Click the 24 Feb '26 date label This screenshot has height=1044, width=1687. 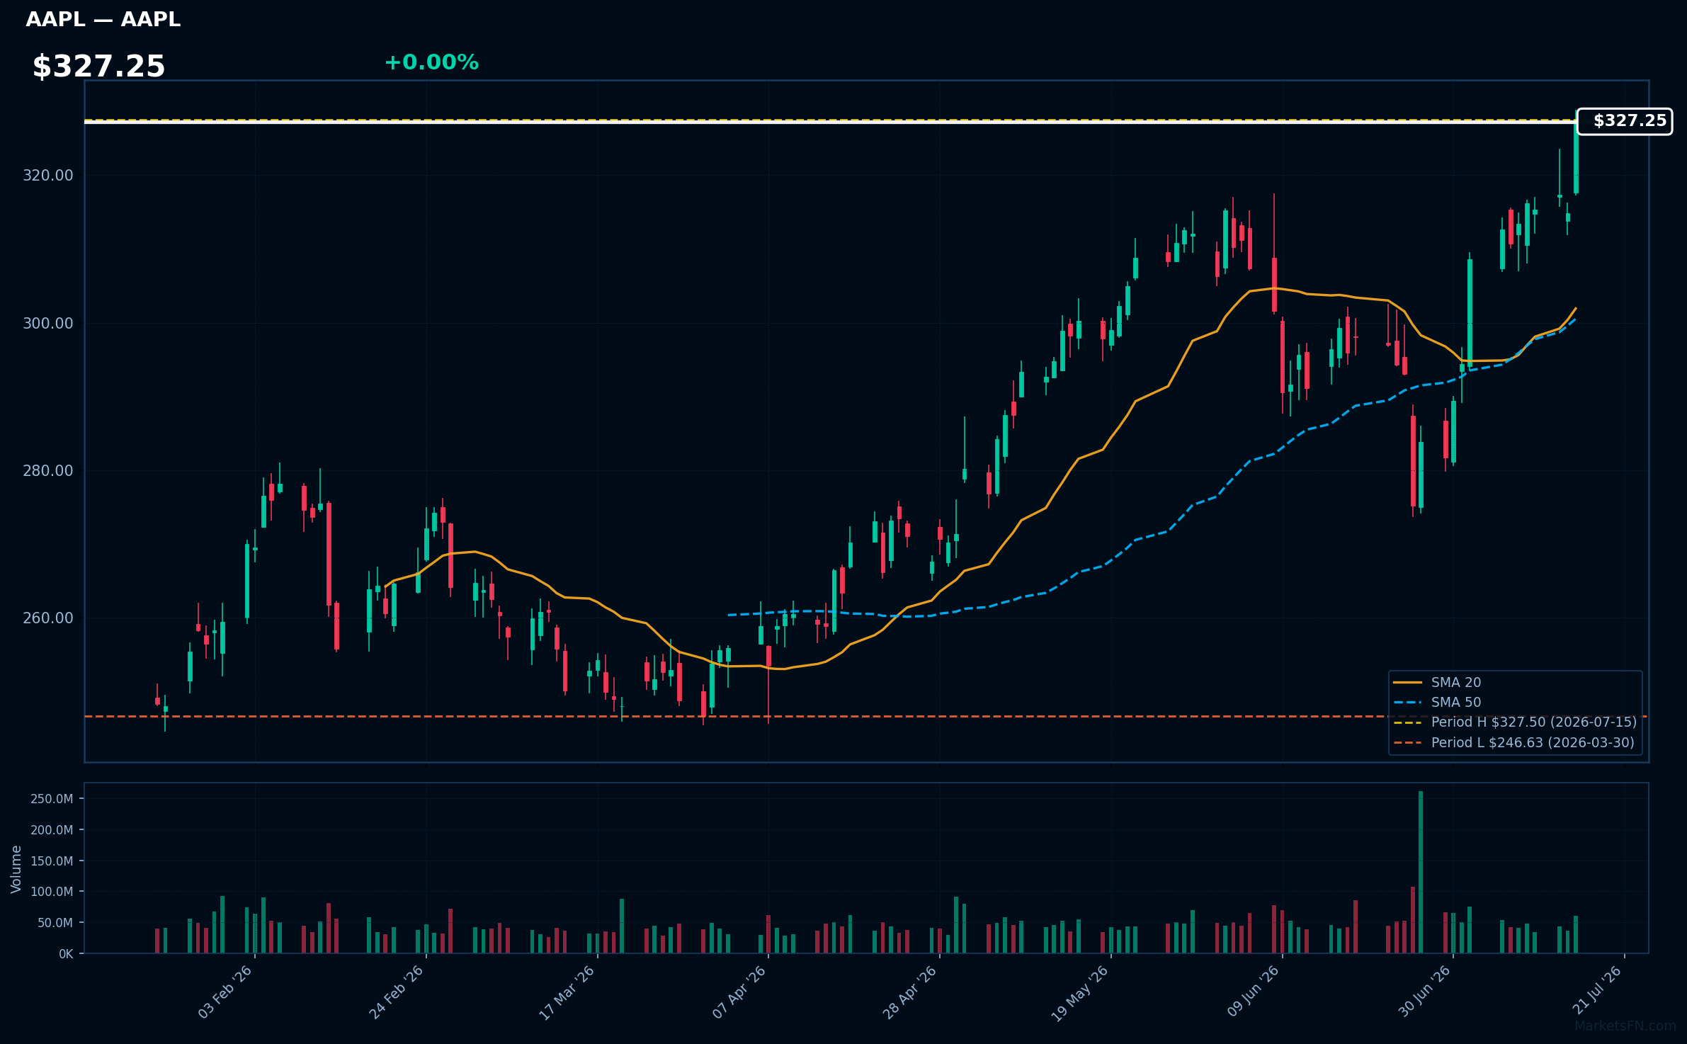click(396, 992)
